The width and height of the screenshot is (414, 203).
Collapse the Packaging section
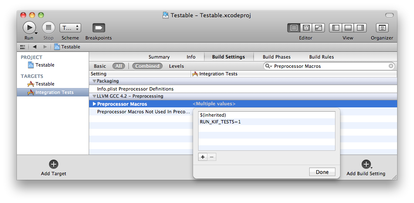[94, 81]
